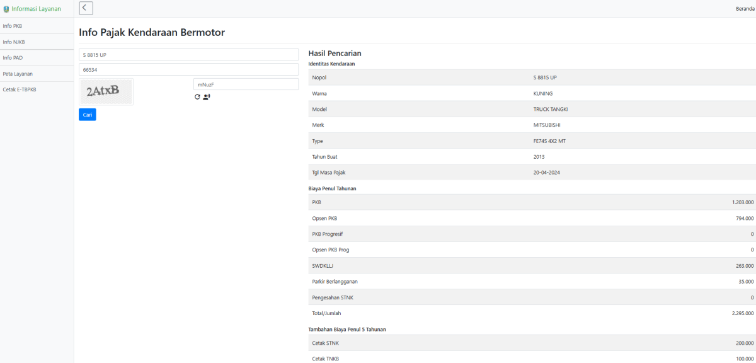756x363 pixels.
Task: Click the captcha image
Action: click(106, 91)
